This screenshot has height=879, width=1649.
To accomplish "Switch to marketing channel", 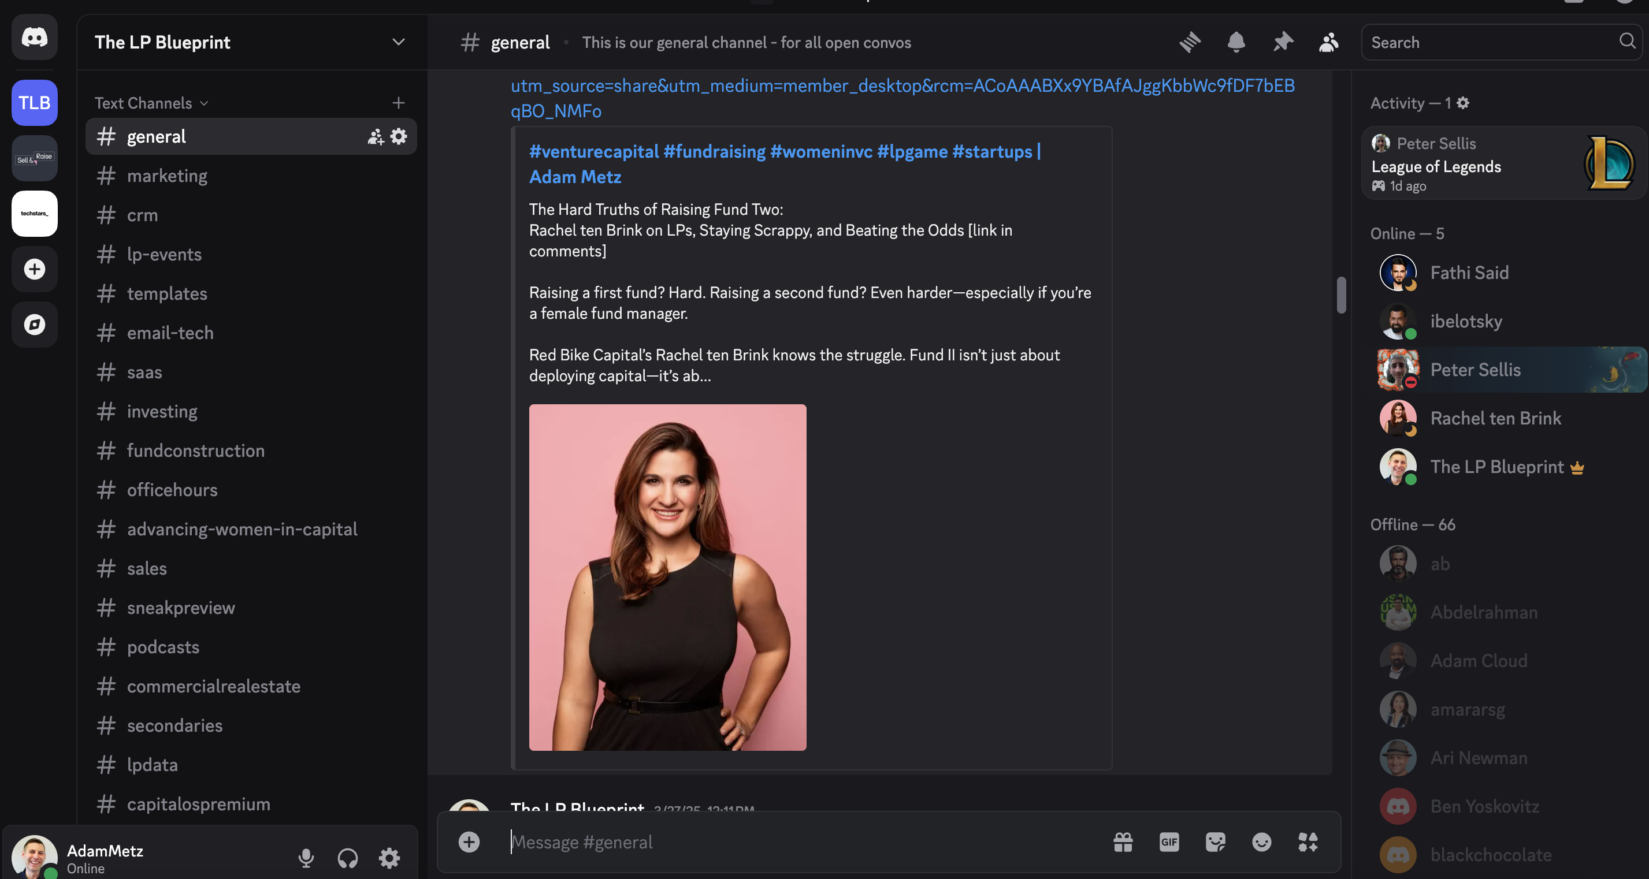I will click(x=251, y=176).
